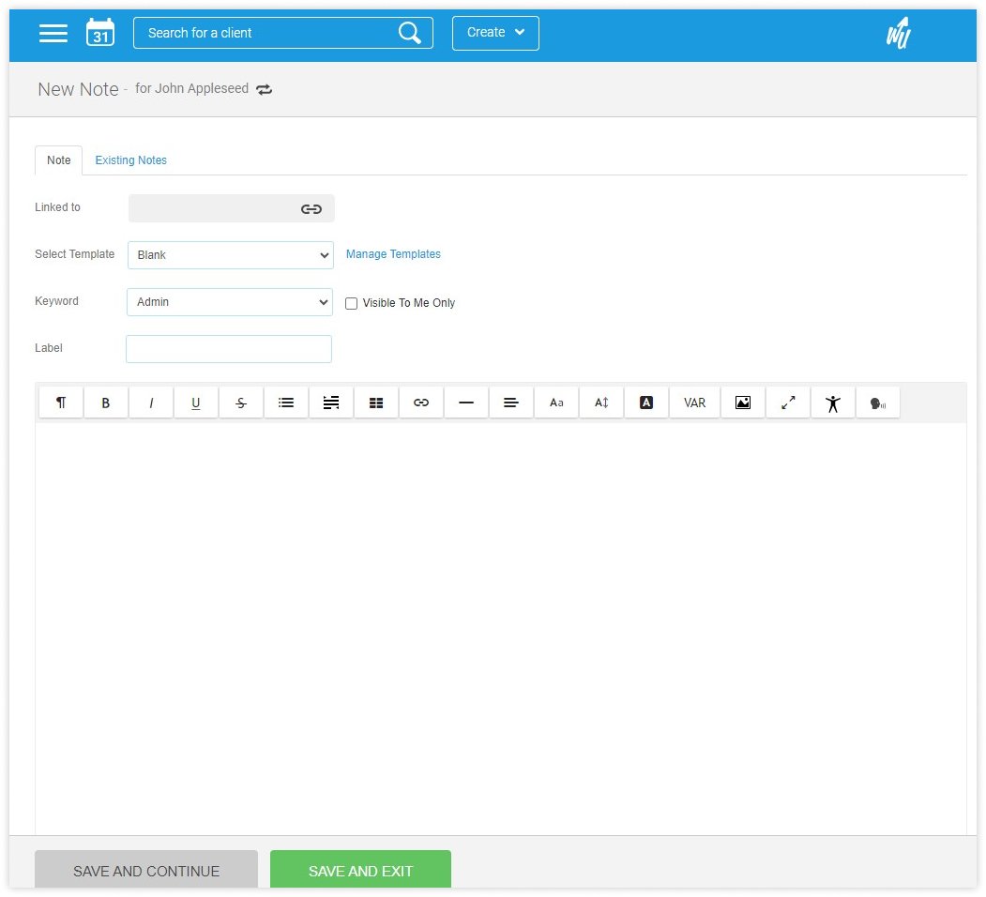This screenshot has height=897, width=986.
Task: Insert an image into the note
Action: [743, 403]
